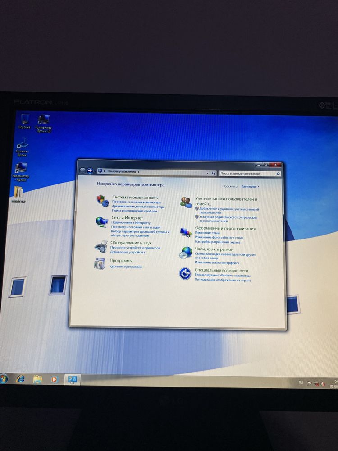Click the search magnifier in Control Panel

click(278, 174)
